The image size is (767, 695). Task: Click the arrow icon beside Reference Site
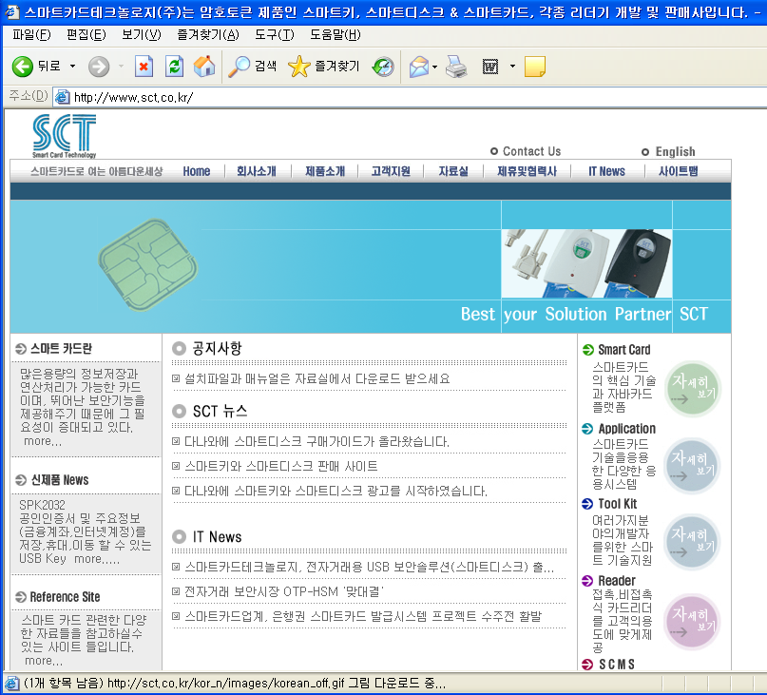[x=21, y=597]
